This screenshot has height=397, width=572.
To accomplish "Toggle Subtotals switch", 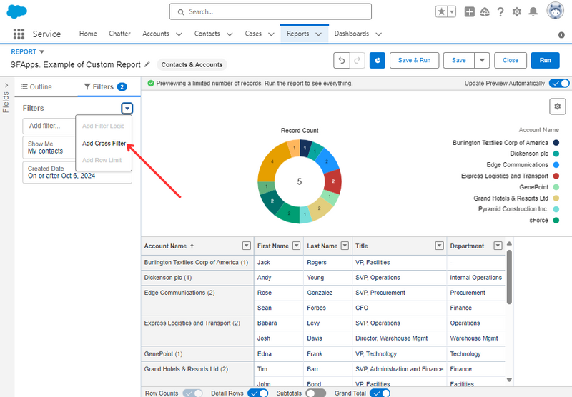I will (x=316, y=393).
